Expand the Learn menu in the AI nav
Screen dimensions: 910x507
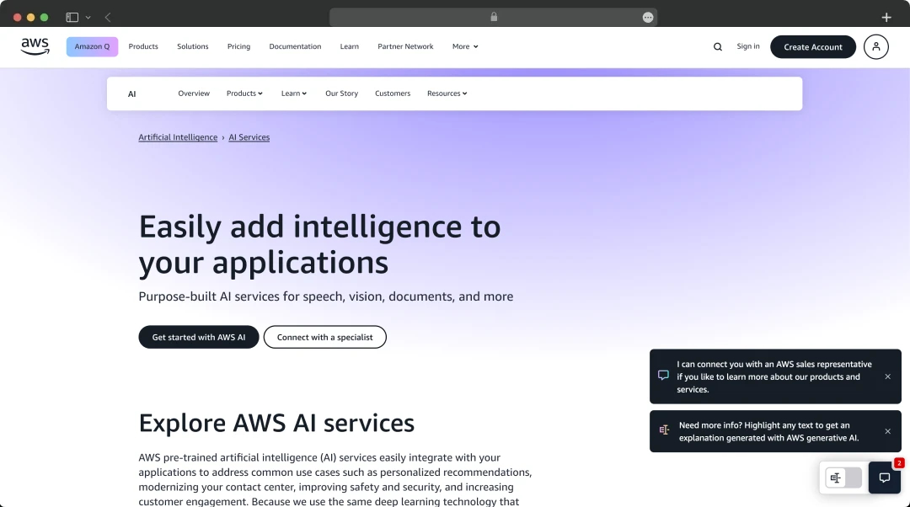coord(293,93)
